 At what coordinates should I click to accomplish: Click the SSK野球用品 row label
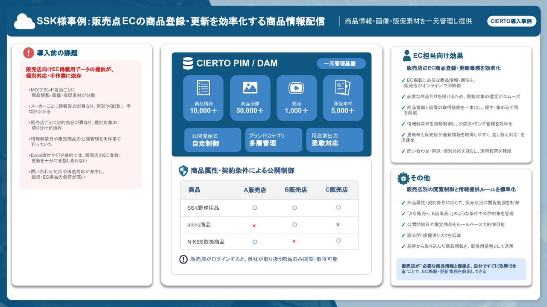tap(203, 208)
